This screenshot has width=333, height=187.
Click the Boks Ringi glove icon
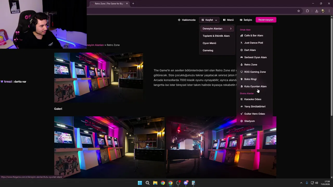click(241, 79)
